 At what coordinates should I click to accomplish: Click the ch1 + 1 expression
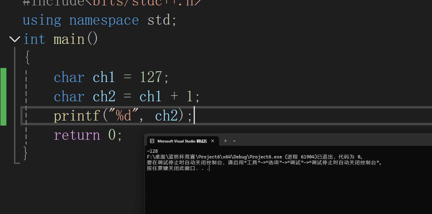(x=166, y=96)
